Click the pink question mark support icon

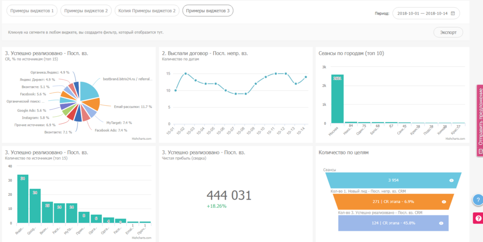(x=478, y=218)
